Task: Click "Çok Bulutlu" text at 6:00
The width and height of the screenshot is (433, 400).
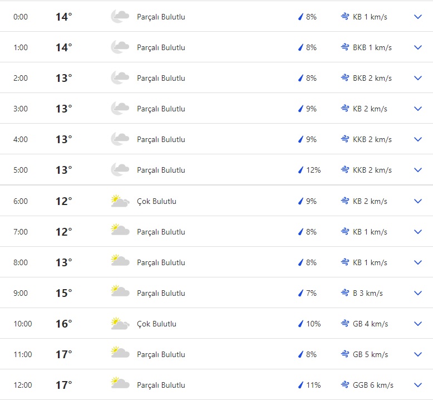Action: 156,201
